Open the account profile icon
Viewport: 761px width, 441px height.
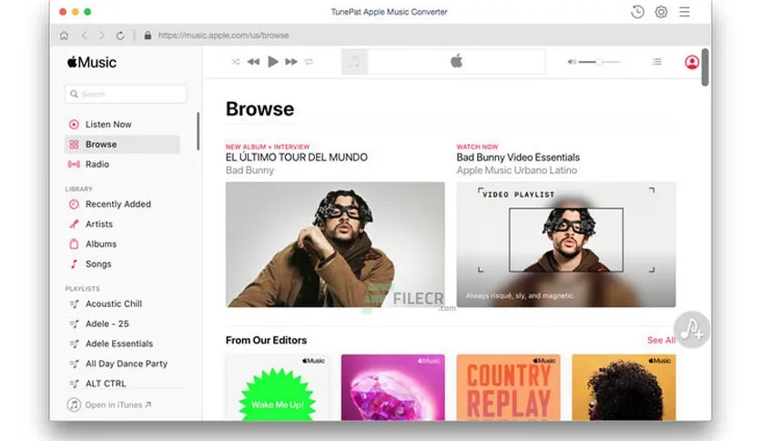pyautogui.click(x=692, y=62)
